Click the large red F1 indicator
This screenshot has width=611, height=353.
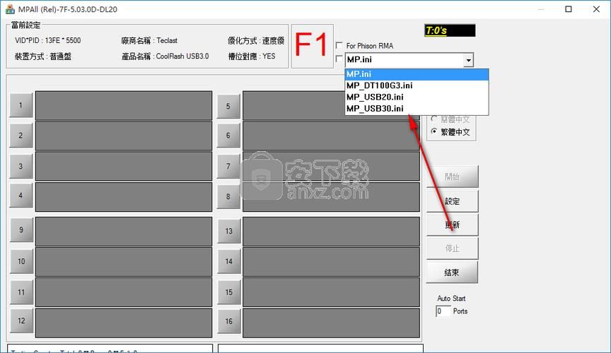pos(312,46)
